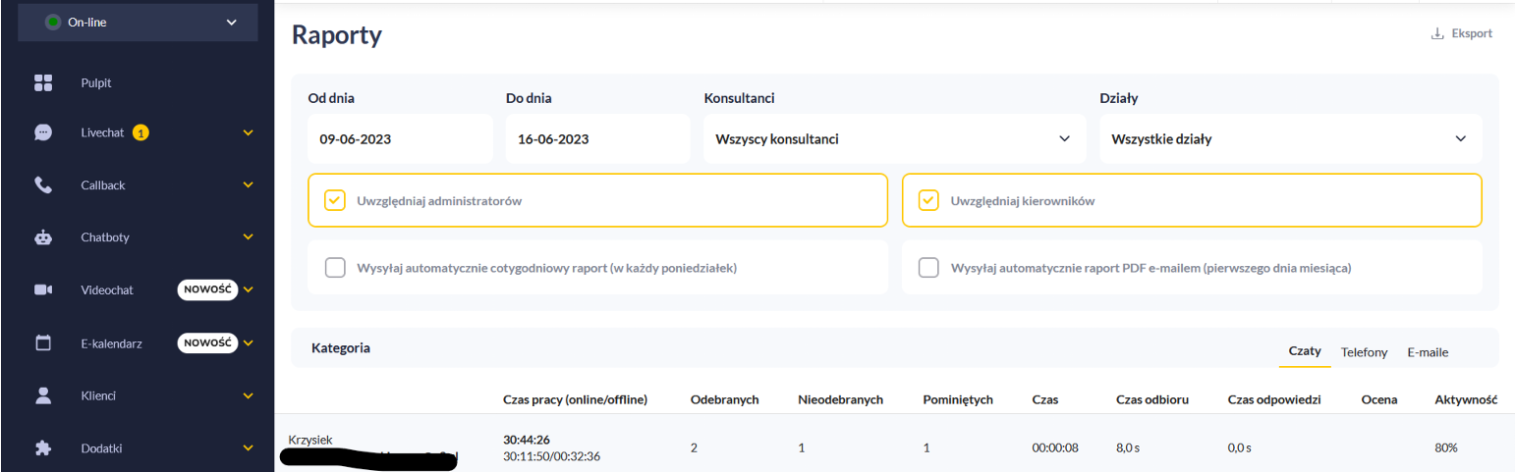This screenshot has height=472, width=1515.
Task: Uncheck Uwzględniaj kierowników checkbox
Action: coord(927,201)
